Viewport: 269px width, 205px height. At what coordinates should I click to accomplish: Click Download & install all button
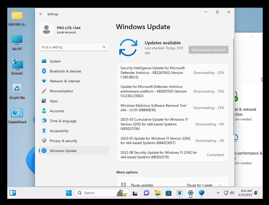pos(208,50)
